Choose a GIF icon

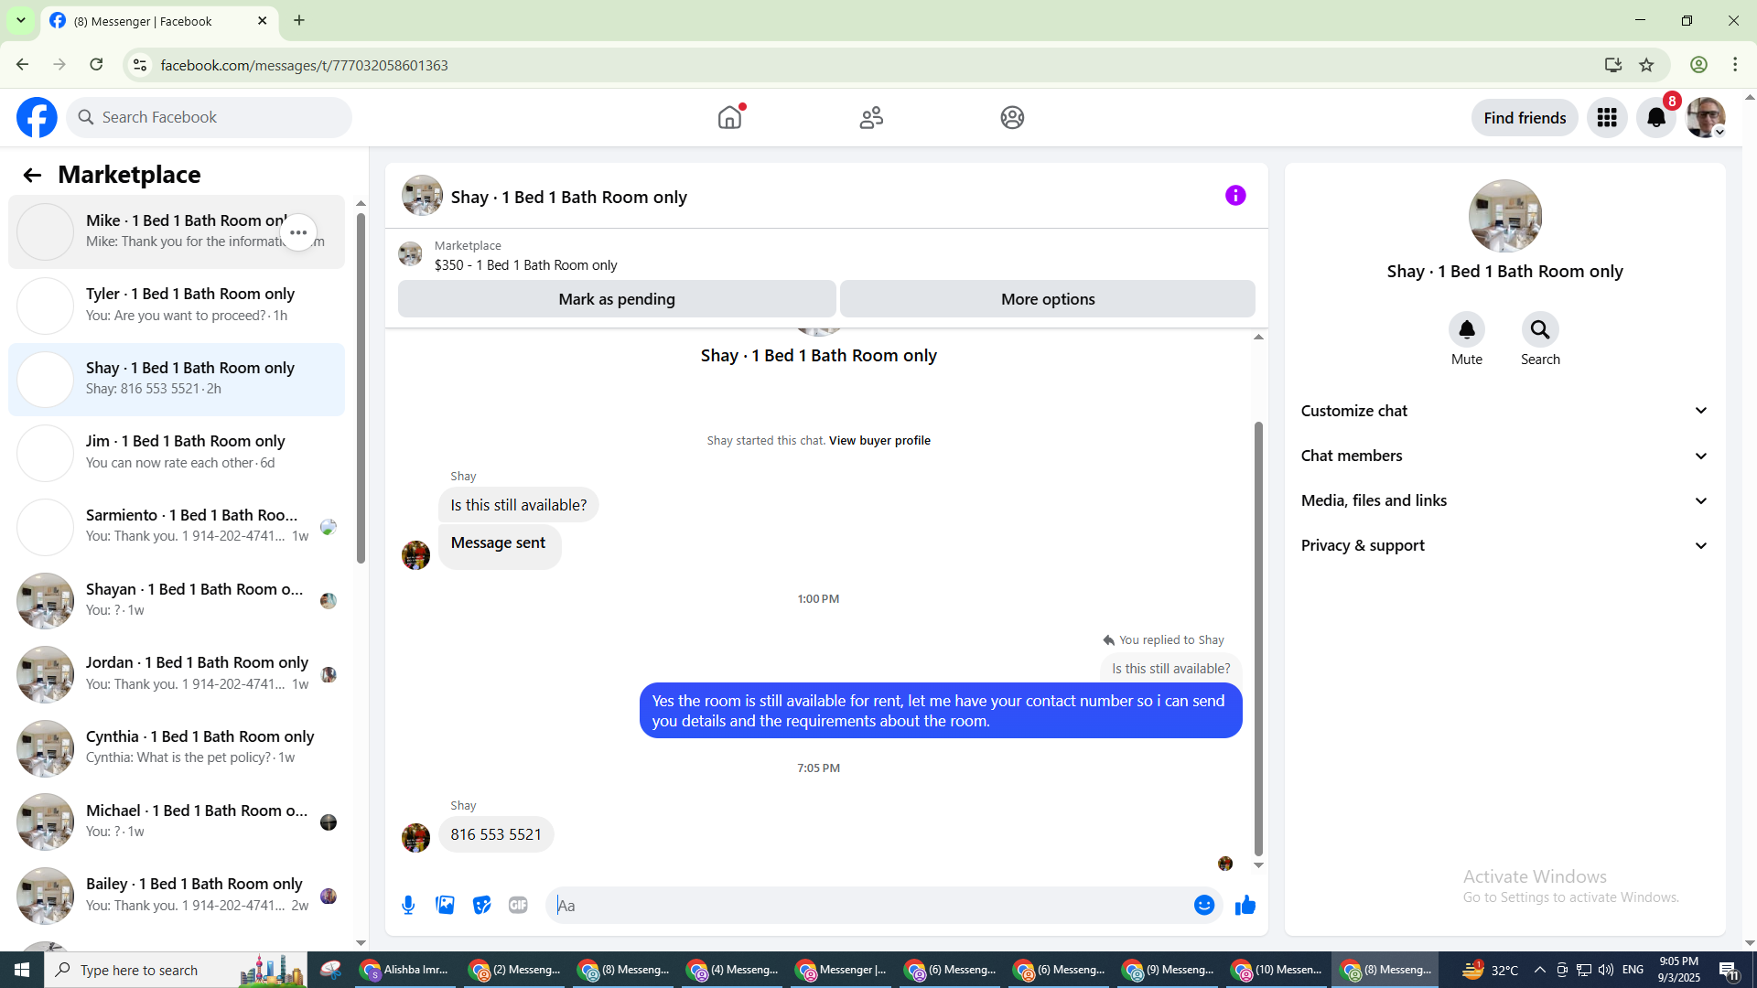(518, 905)
